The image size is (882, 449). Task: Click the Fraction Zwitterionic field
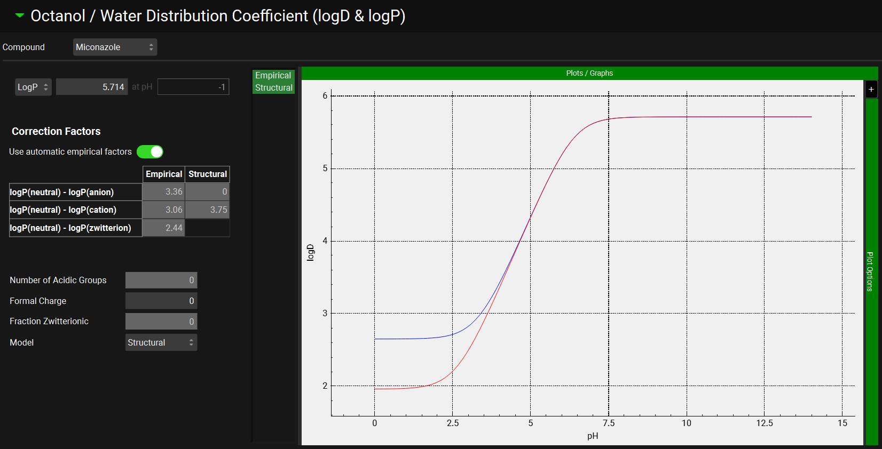click(161, 322)
